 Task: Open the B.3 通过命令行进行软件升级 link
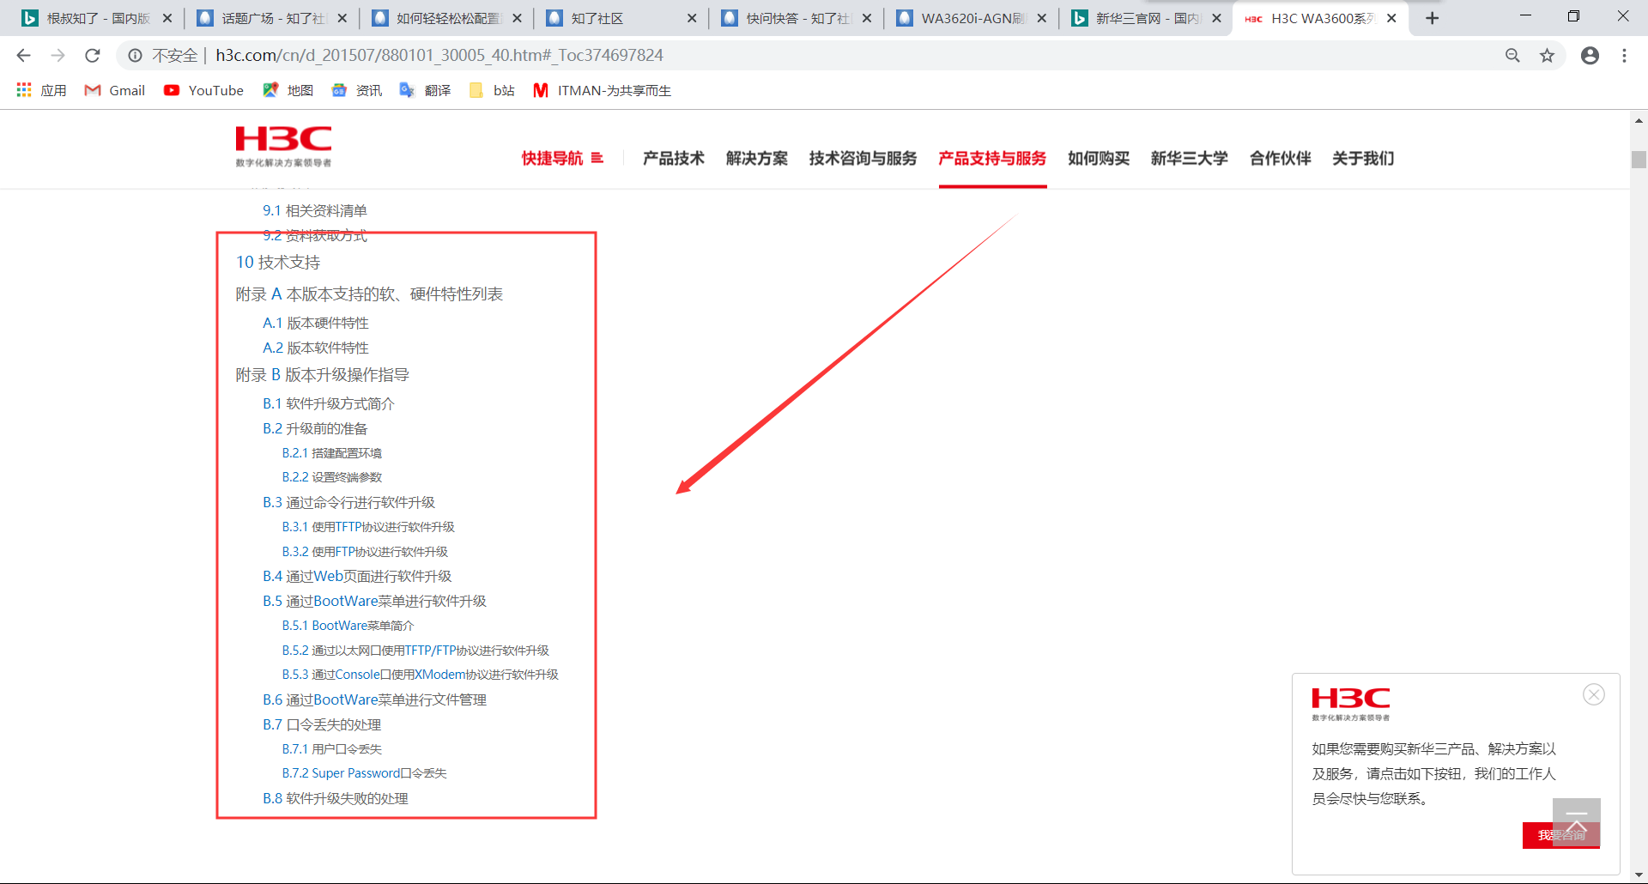pyautogui.click(x=348, y=503)
